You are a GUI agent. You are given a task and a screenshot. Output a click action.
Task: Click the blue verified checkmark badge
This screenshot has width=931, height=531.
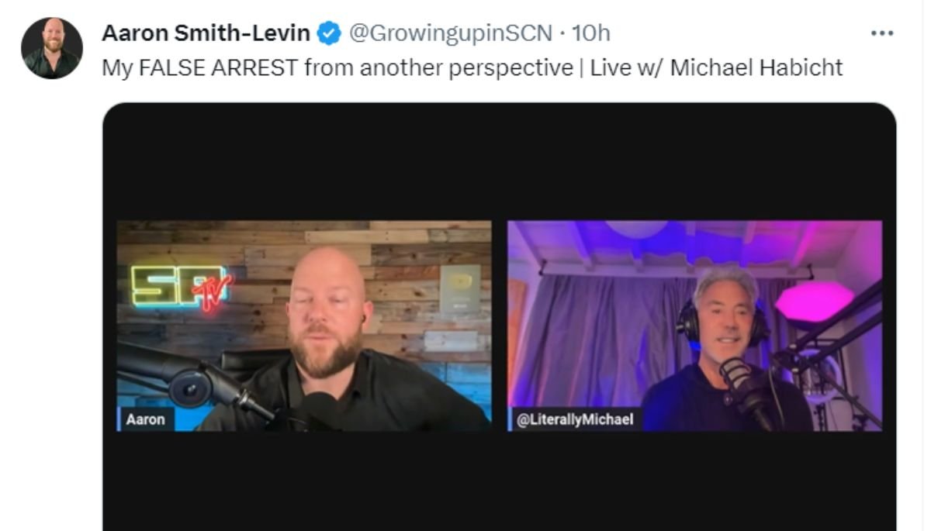[x=330, y=33]
